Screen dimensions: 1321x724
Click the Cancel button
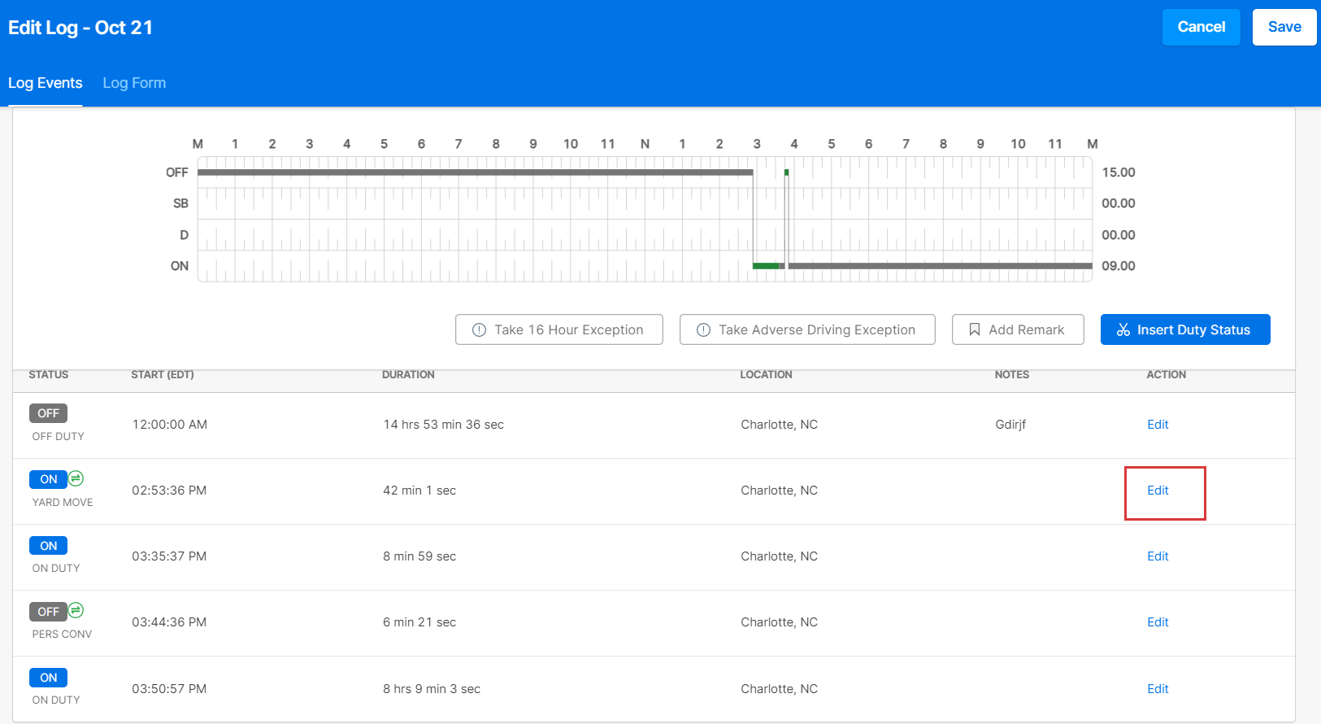pyautogui.click(x=1201, y=27)
